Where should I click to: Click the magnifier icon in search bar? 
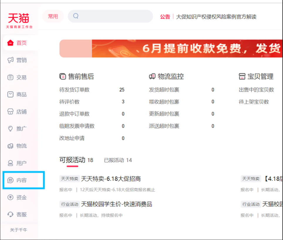coord(76,16)
